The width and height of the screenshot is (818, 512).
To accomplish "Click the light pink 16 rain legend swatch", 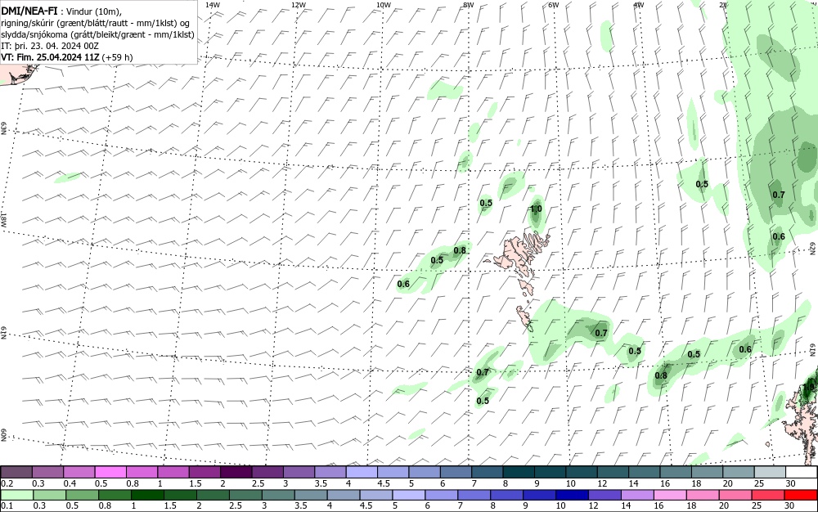I will coord(670,495).
